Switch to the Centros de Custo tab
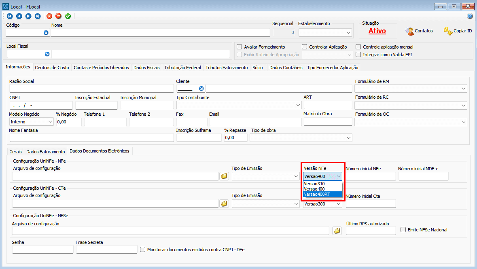The height and width of the screenshot is (269, 477). [52, 68]
